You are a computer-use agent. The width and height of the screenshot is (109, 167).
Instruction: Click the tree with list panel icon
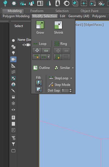coord(40,3)
